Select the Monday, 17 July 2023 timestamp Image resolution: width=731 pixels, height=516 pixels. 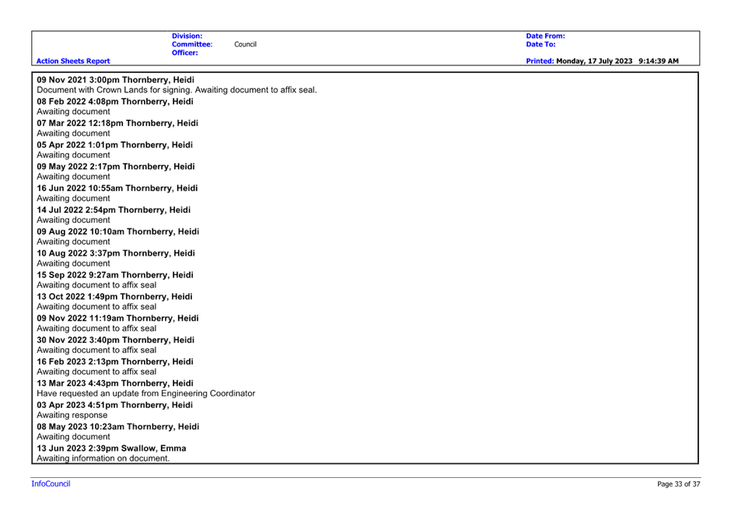coord(617,61)
